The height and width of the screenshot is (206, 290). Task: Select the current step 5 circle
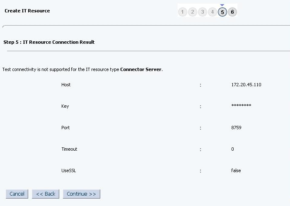[222, 12]
